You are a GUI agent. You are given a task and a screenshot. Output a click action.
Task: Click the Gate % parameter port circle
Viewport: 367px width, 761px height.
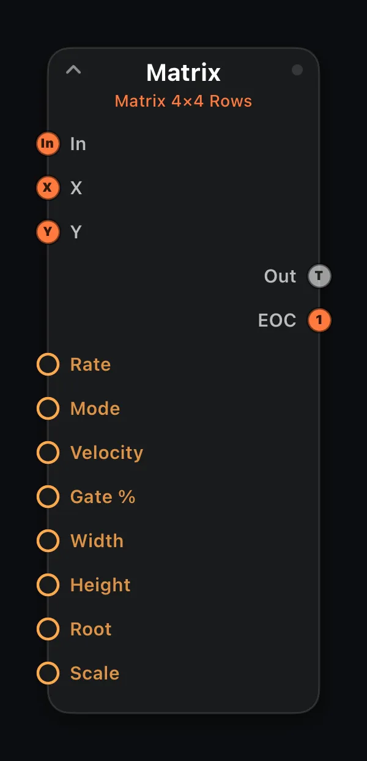48,497
